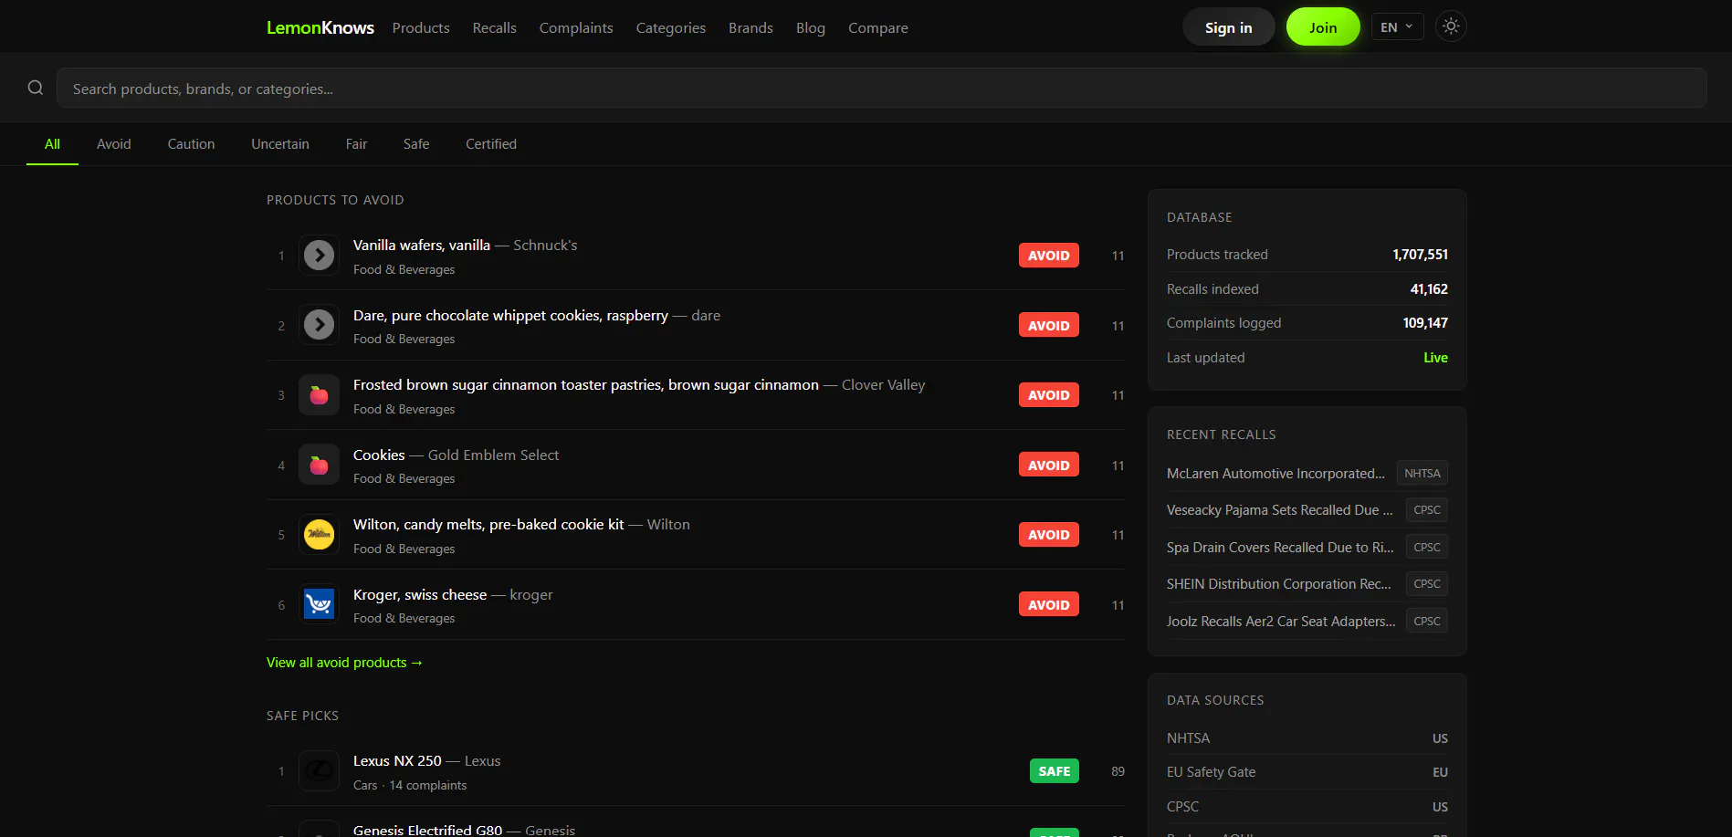Click the Vanilla wafers chevron icon
This screenshot has height=837, width=1732.
click(319, 256)
